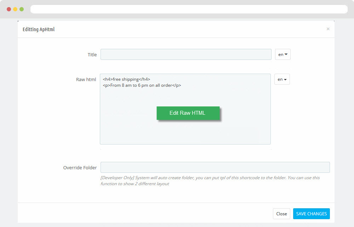Place cursor on the h4 free shipping line
The image size is (354, 227).
(x=127, y=79)
